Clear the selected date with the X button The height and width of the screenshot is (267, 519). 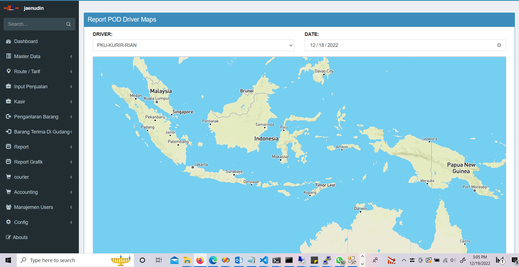coord(499,45)
